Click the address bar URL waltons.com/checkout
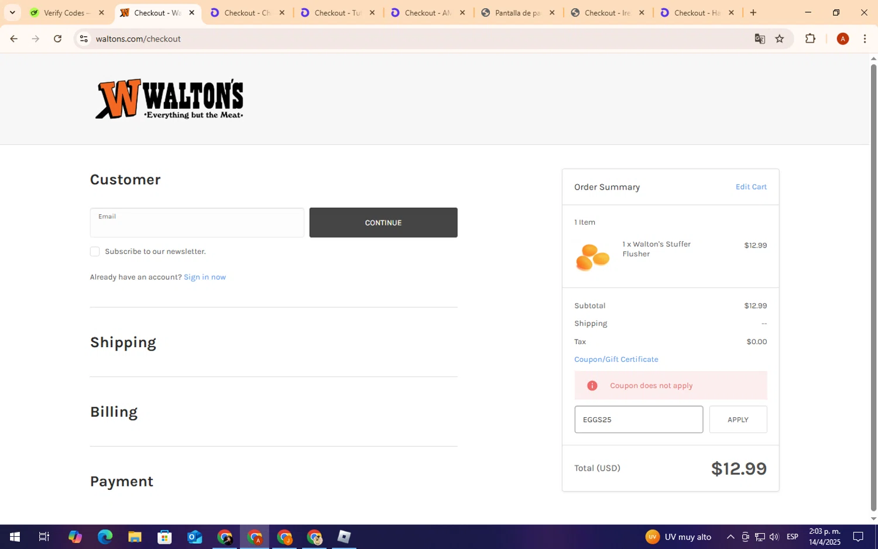 [138, 39]
